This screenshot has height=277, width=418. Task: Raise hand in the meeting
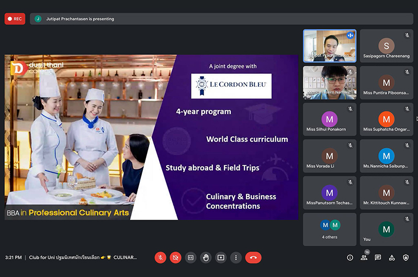click(x=206, y=258)
